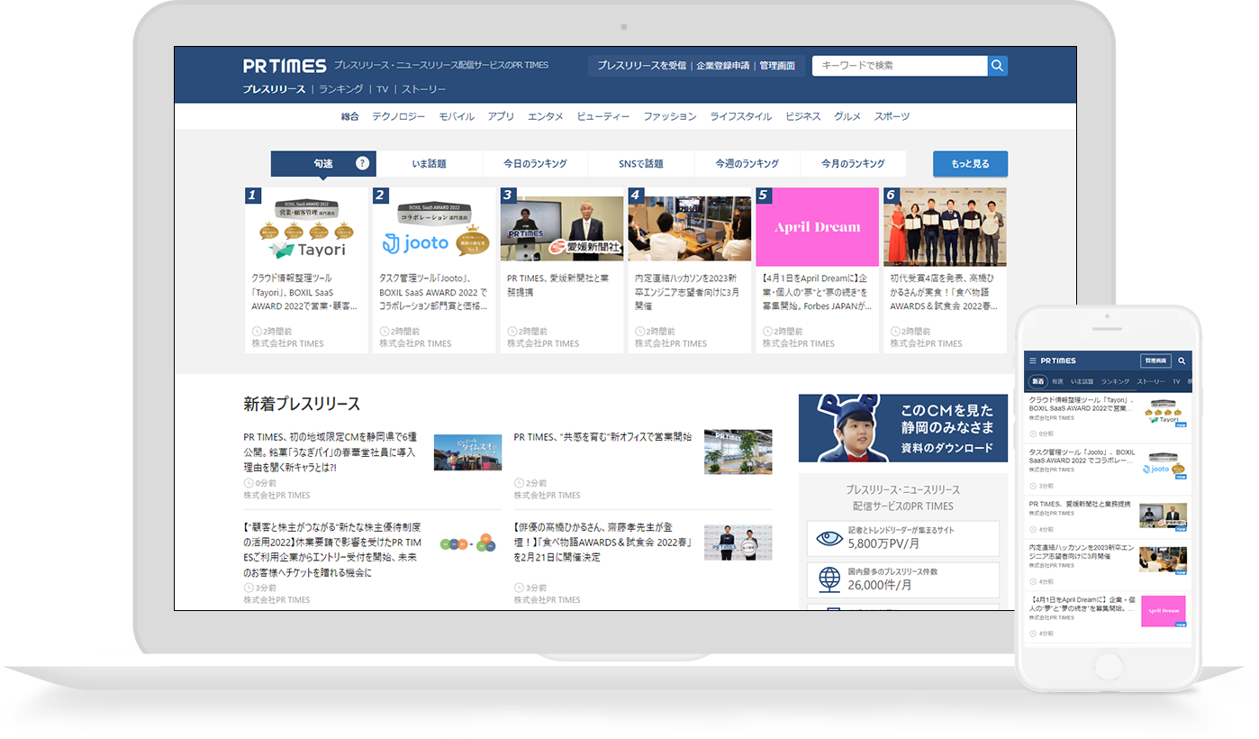Click the search magnifier button on the laptop header

pyautogui.click(x=998, y=66)
